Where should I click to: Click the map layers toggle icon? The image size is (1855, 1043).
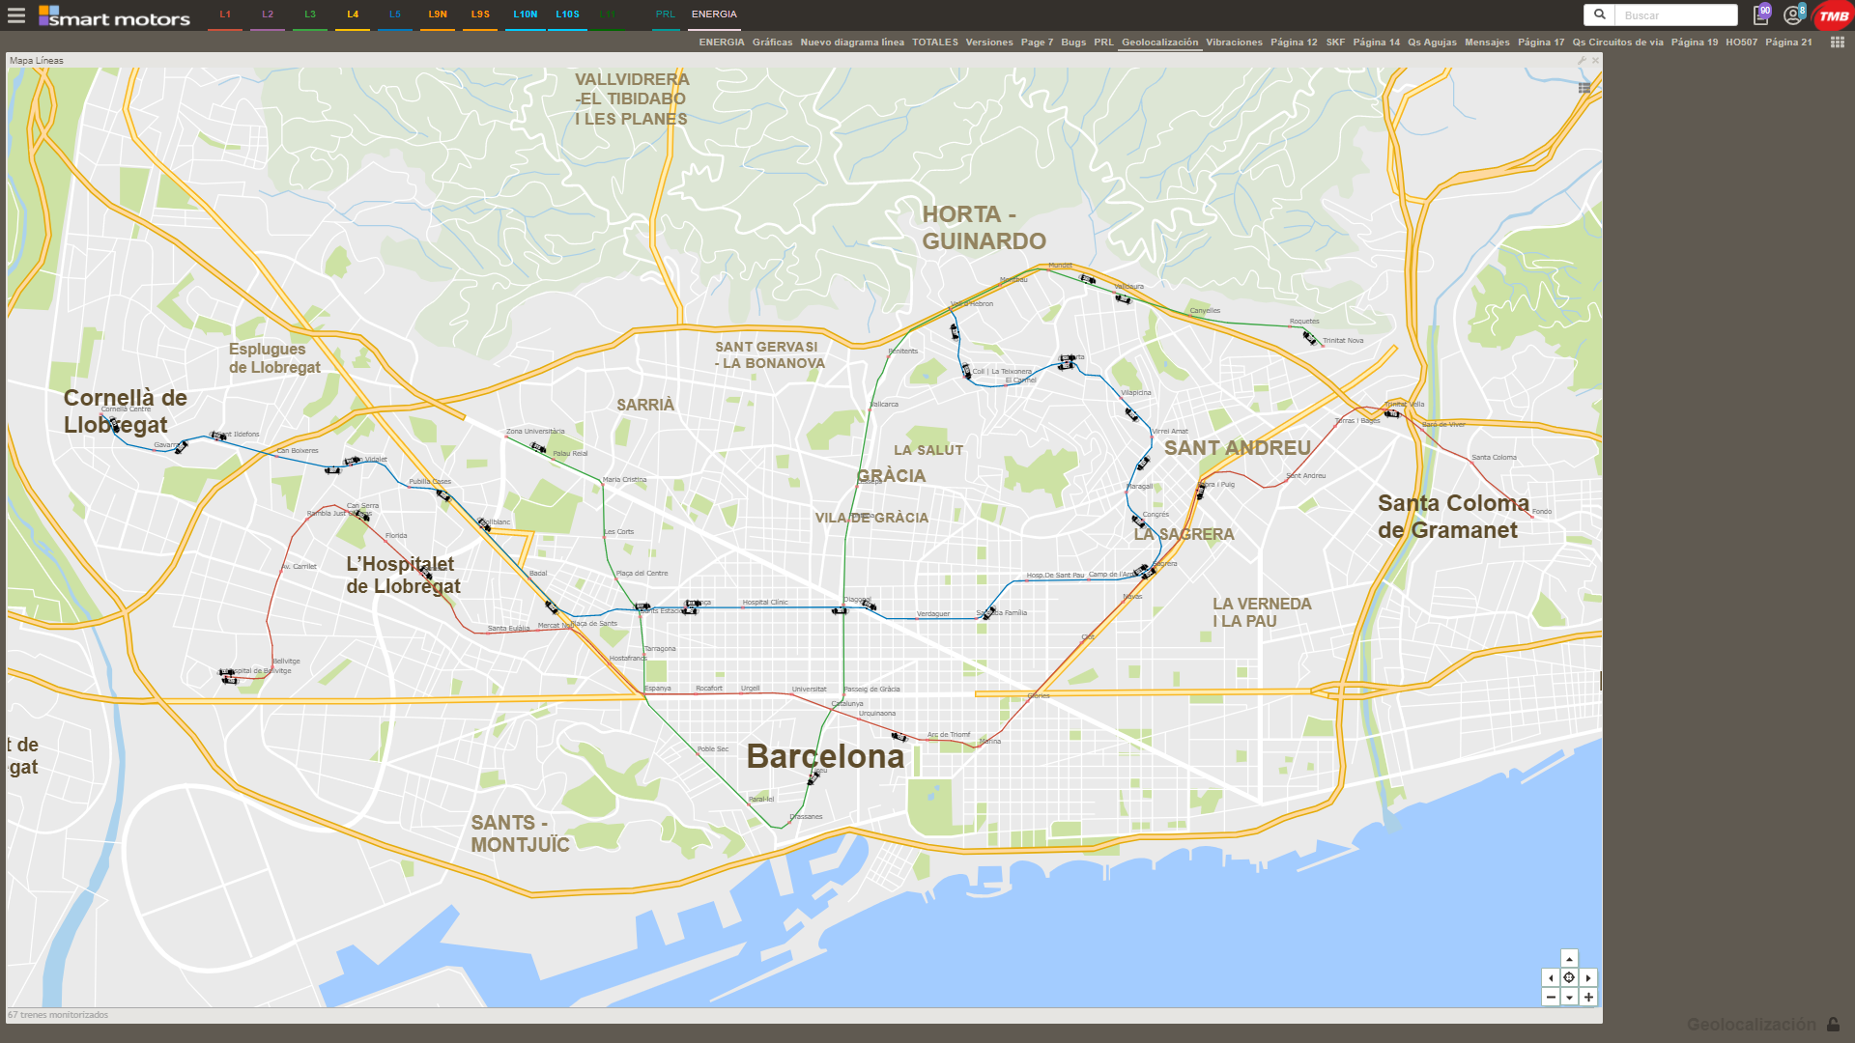1584,88
